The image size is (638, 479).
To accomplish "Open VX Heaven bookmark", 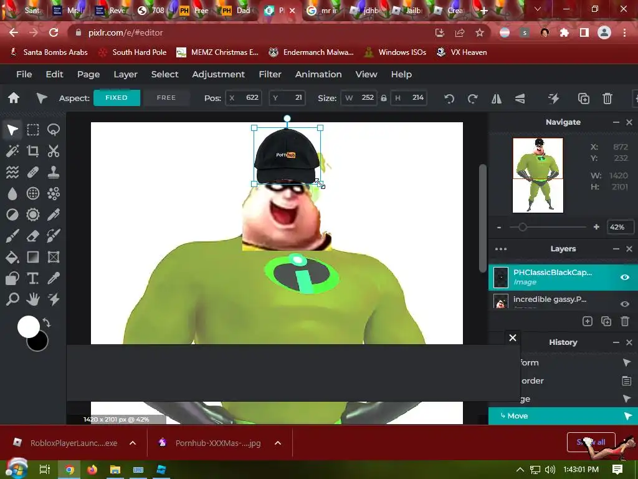I will (462, 52).
